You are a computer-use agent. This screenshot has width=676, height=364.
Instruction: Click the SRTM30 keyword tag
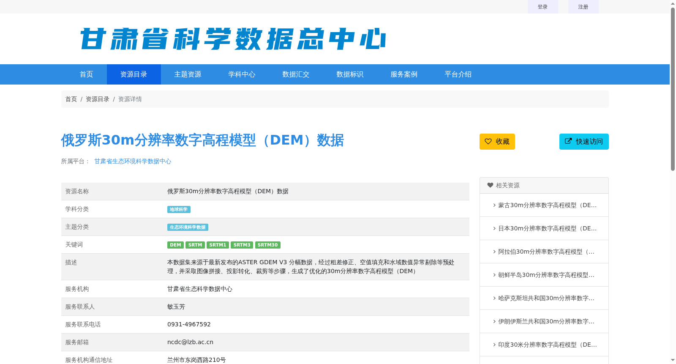(268, 245)
